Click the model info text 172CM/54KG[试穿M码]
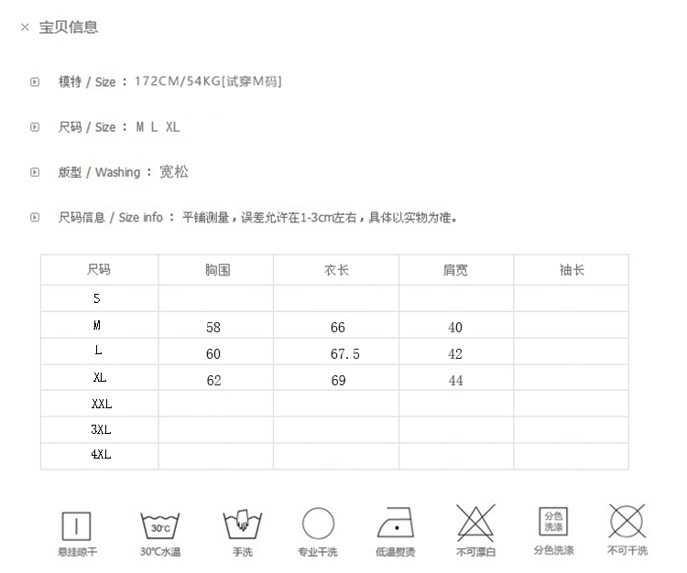This screenshot has height=573, width=687. pyautogui.click(x=208, y=81)
